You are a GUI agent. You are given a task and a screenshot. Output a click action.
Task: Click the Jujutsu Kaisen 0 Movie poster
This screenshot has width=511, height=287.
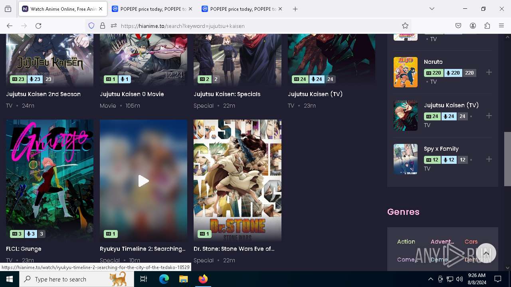point(143,60)
